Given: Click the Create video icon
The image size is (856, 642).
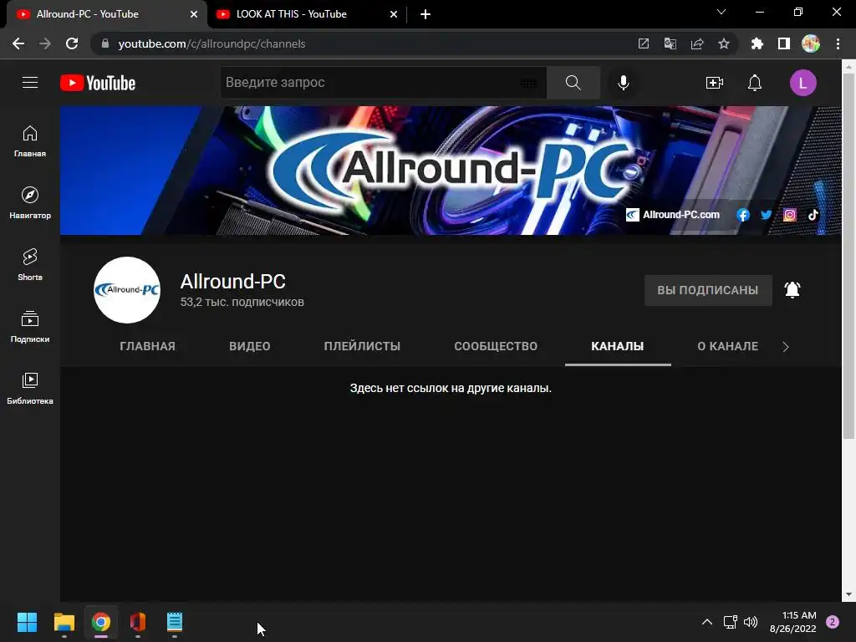Looking at the screenshot, I should click(x=715, y=83).
